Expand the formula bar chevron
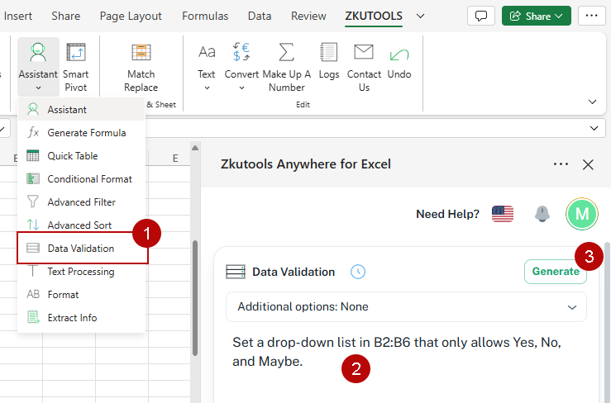Screen dimensions: 611x403 pos(594,128)
